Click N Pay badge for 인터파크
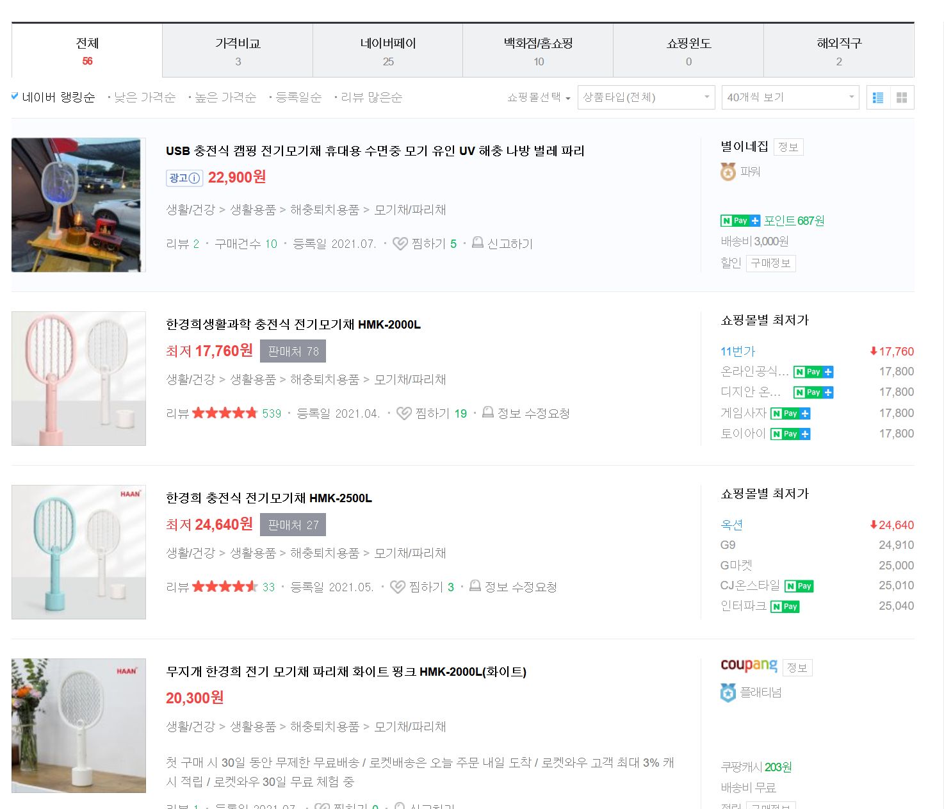The width and height of the screenshot is (944, 809). coord(785,606)
